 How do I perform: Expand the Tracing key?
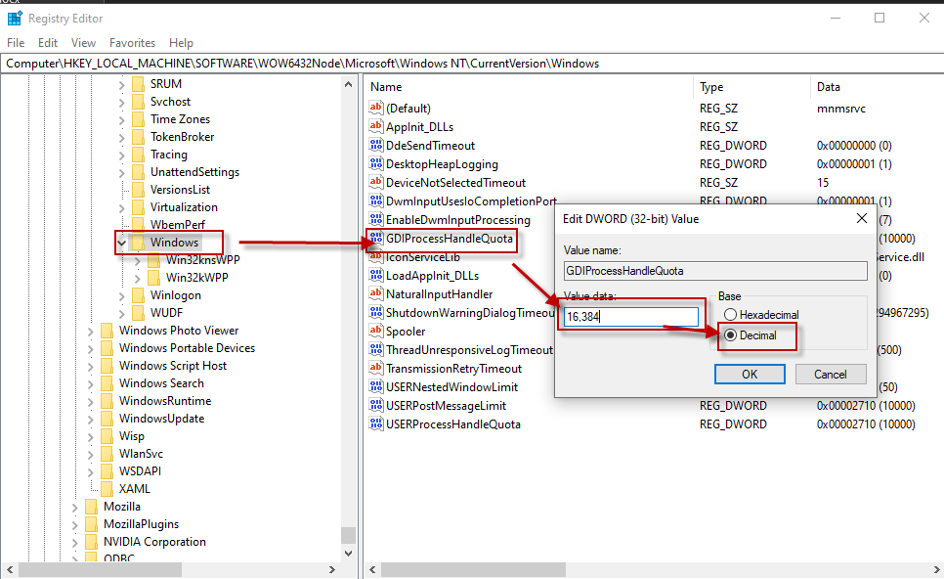click(x=122, y=155)
